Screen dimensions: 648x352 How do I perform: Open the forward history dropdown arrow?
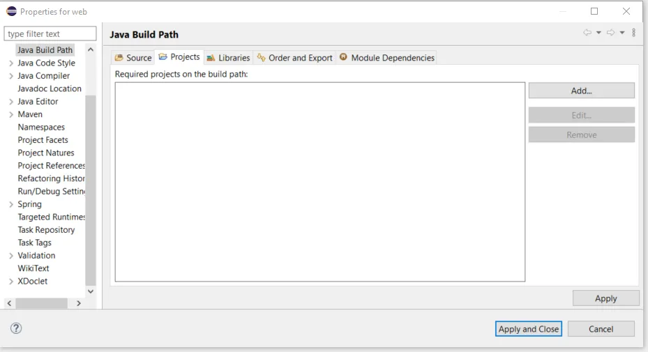click(x=621, y=33)
